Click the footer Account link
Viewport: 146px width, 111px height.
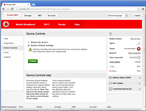[93, 107]
